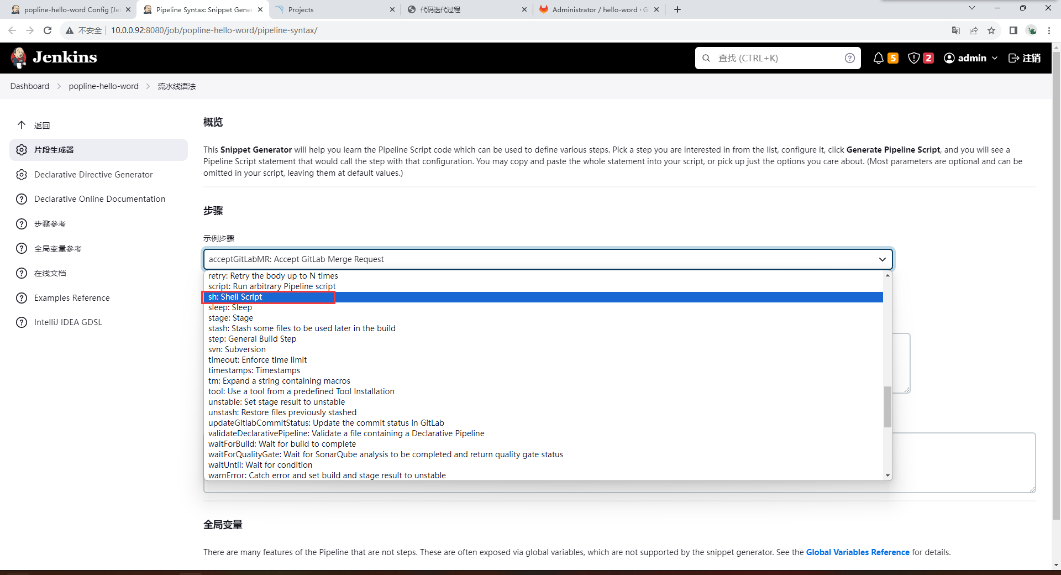Click the dropdown list scrollbar thumb
Viewport: 1061px width, 575px height.
(x=887, y=407)
